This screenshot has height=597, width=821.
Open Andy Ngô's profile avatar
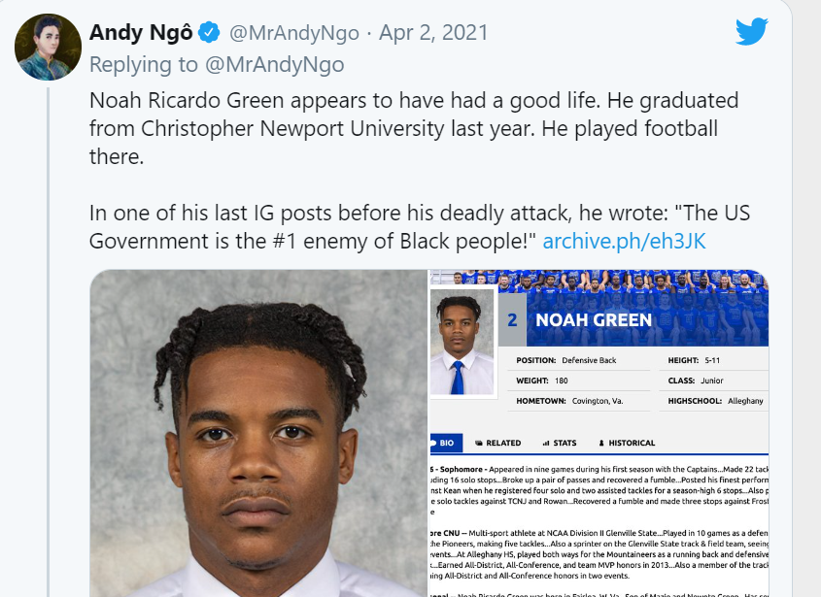click(48, 47)
